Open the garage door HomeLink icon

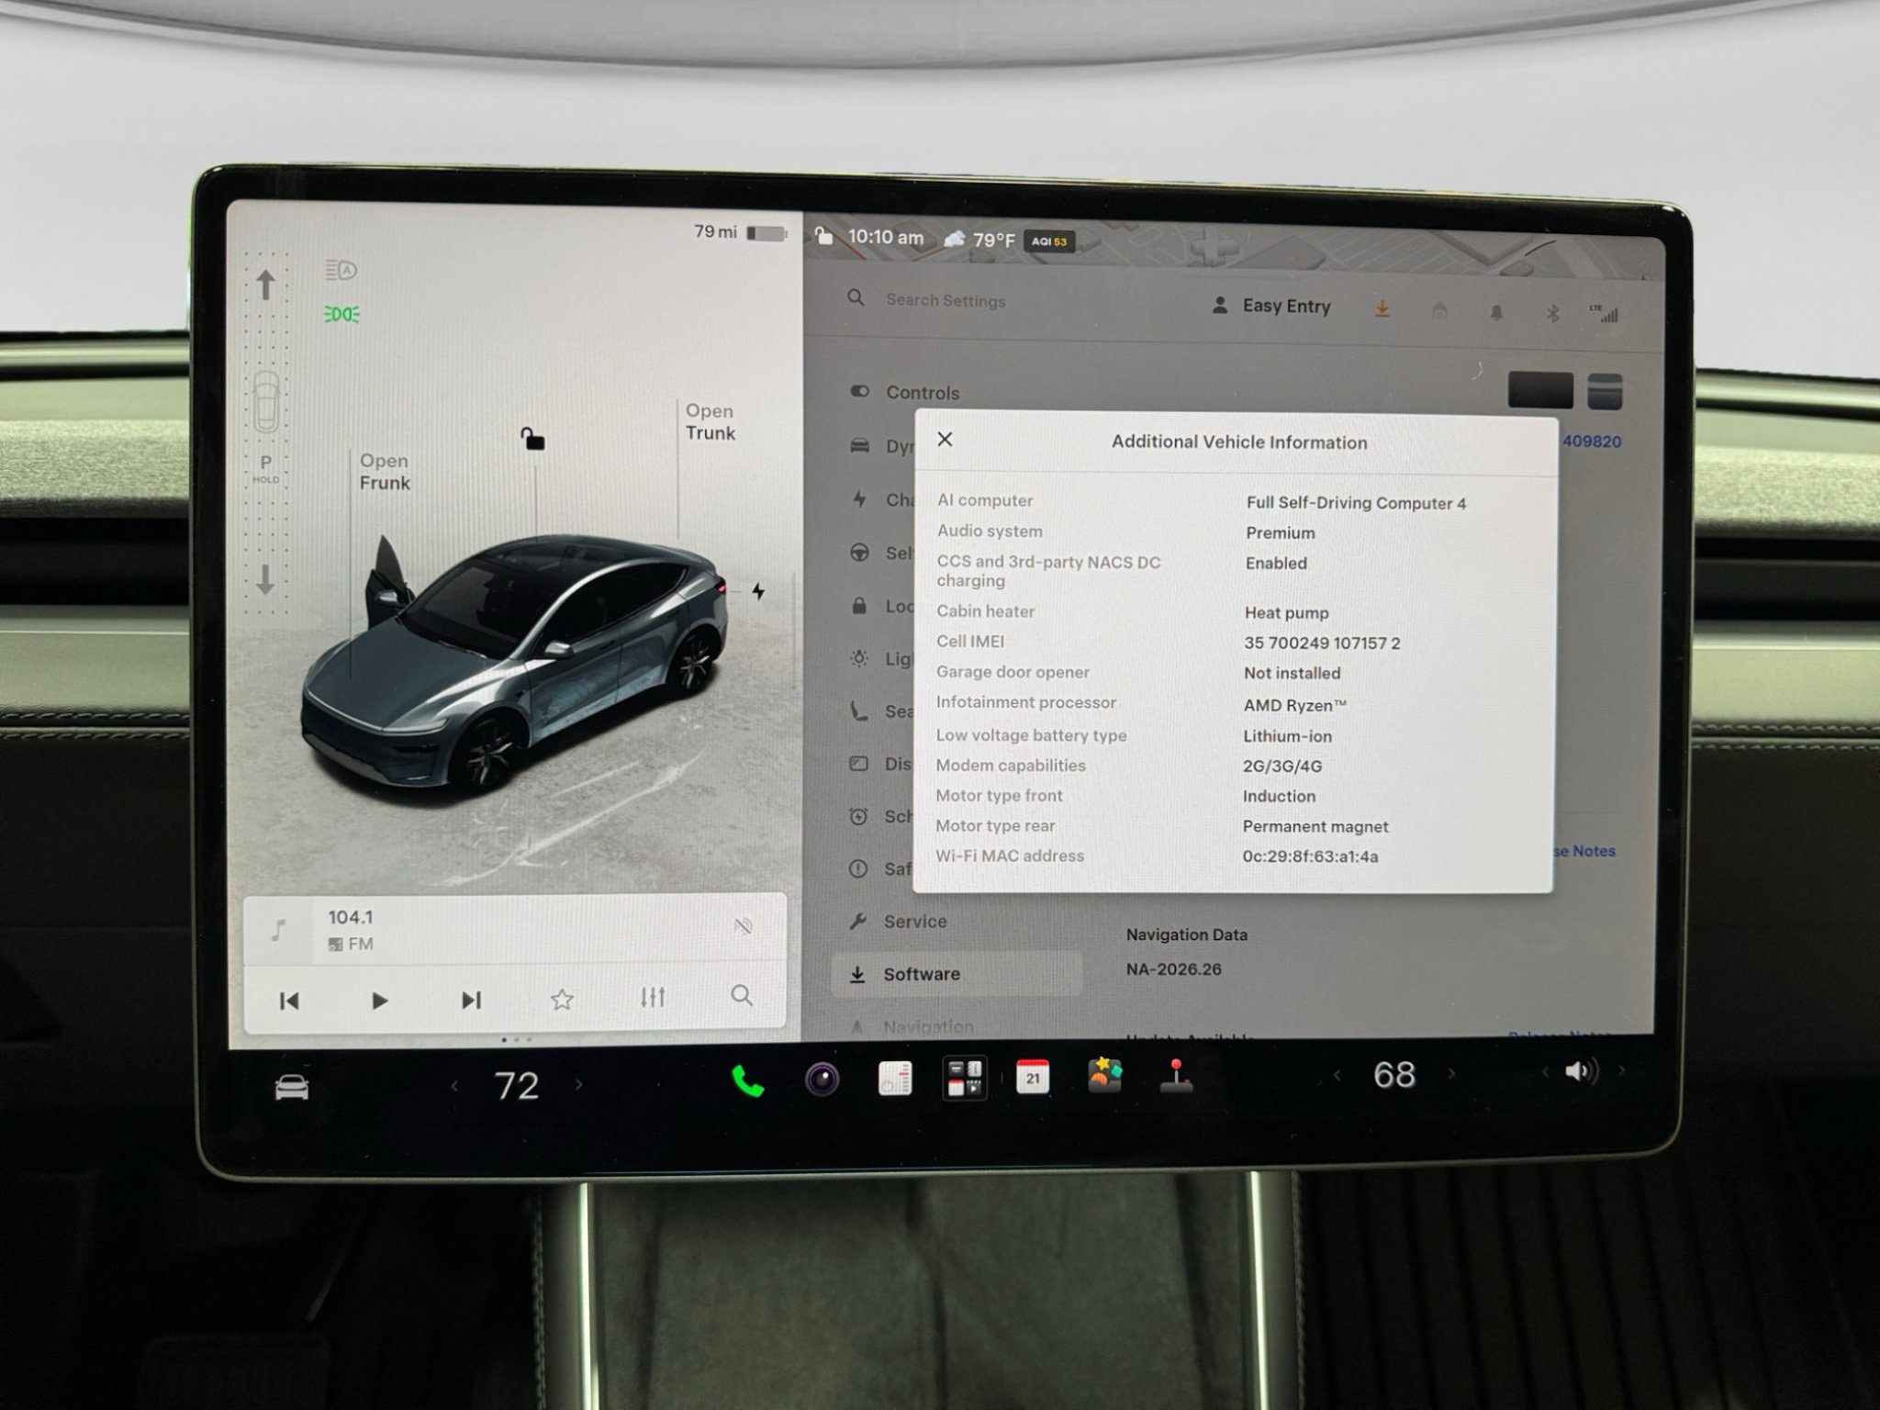pos(1439,311)
